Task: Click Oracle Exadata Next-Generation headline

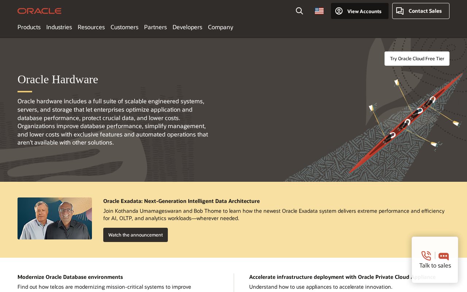Action: point(181,201)
